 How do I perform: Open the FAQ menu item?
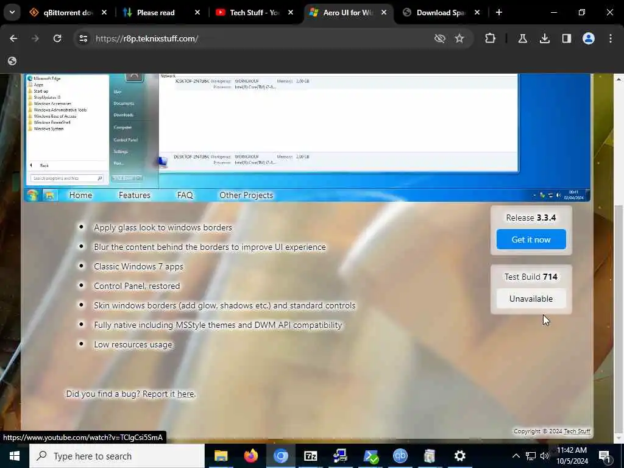click(x=185, y=196)
